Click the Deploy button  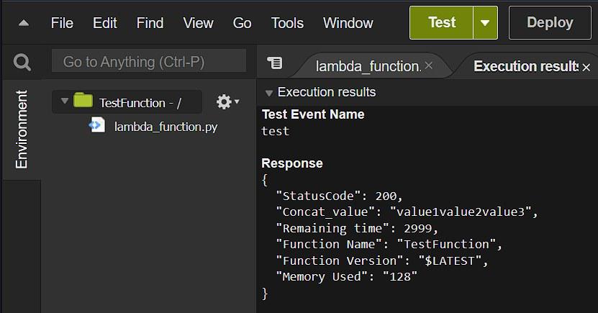click(550, 23)
